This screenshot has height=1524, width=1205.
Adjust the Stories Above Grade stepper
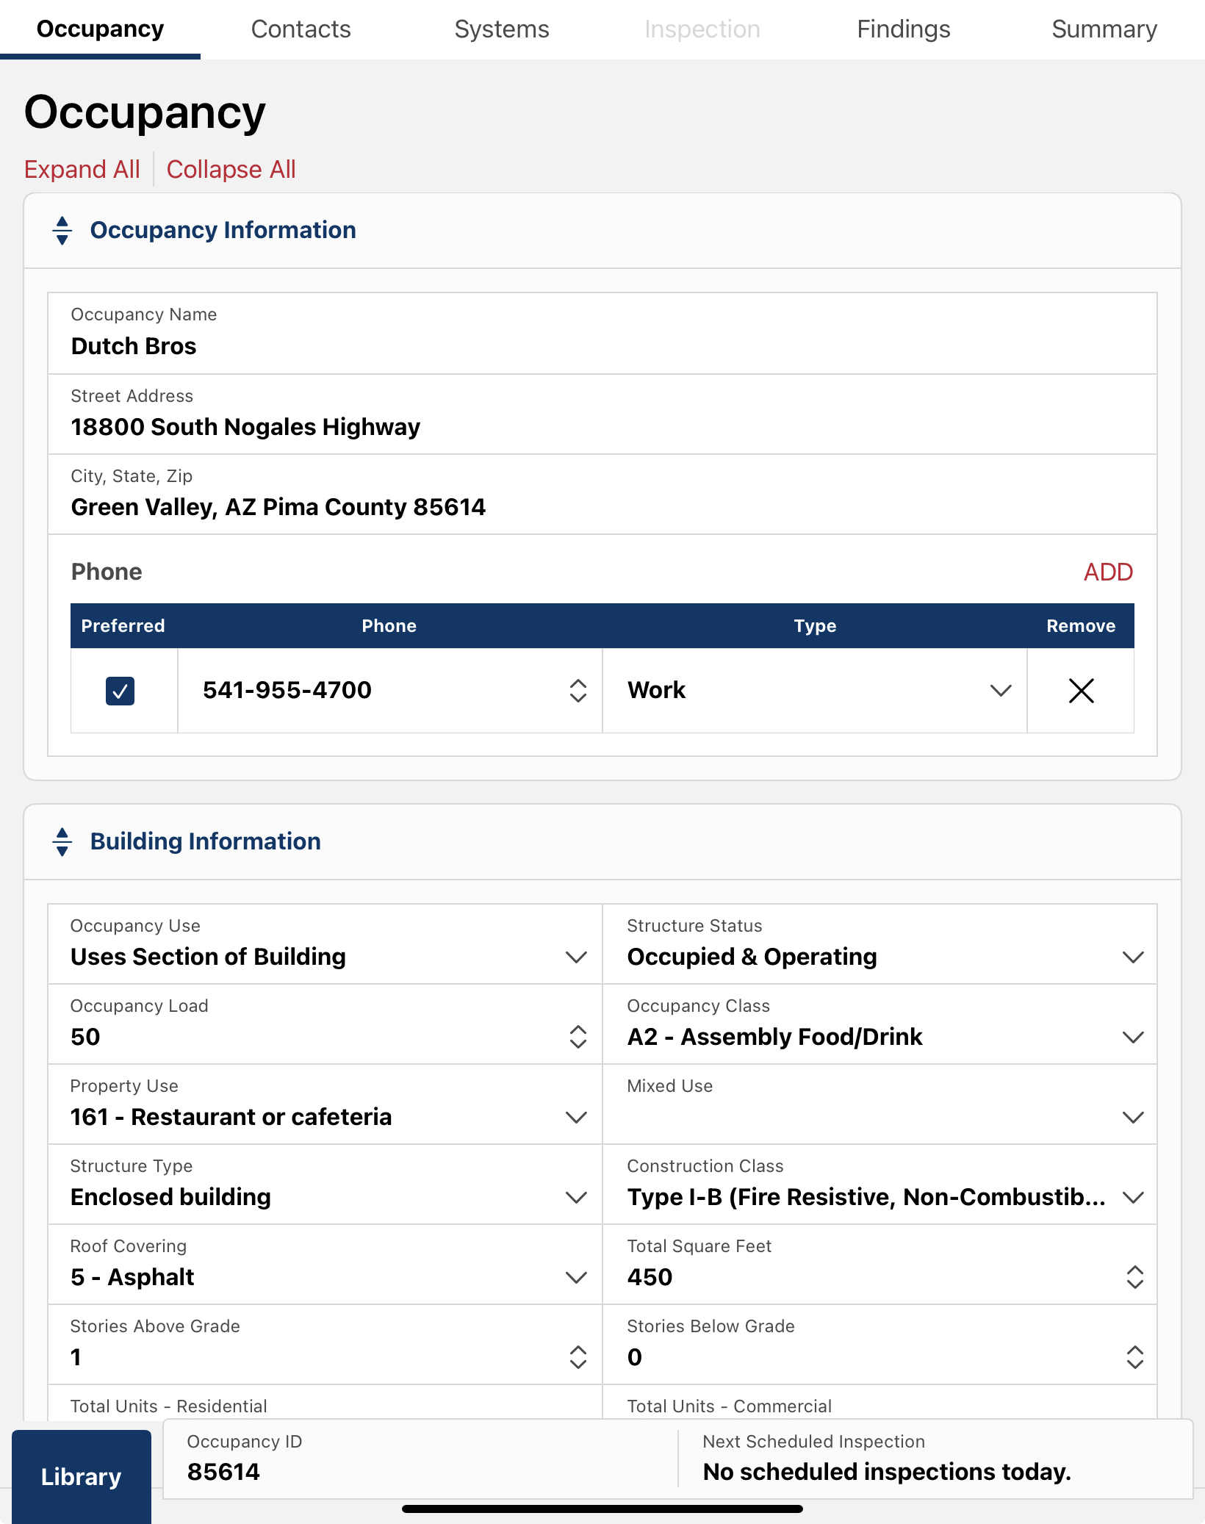578,1357
